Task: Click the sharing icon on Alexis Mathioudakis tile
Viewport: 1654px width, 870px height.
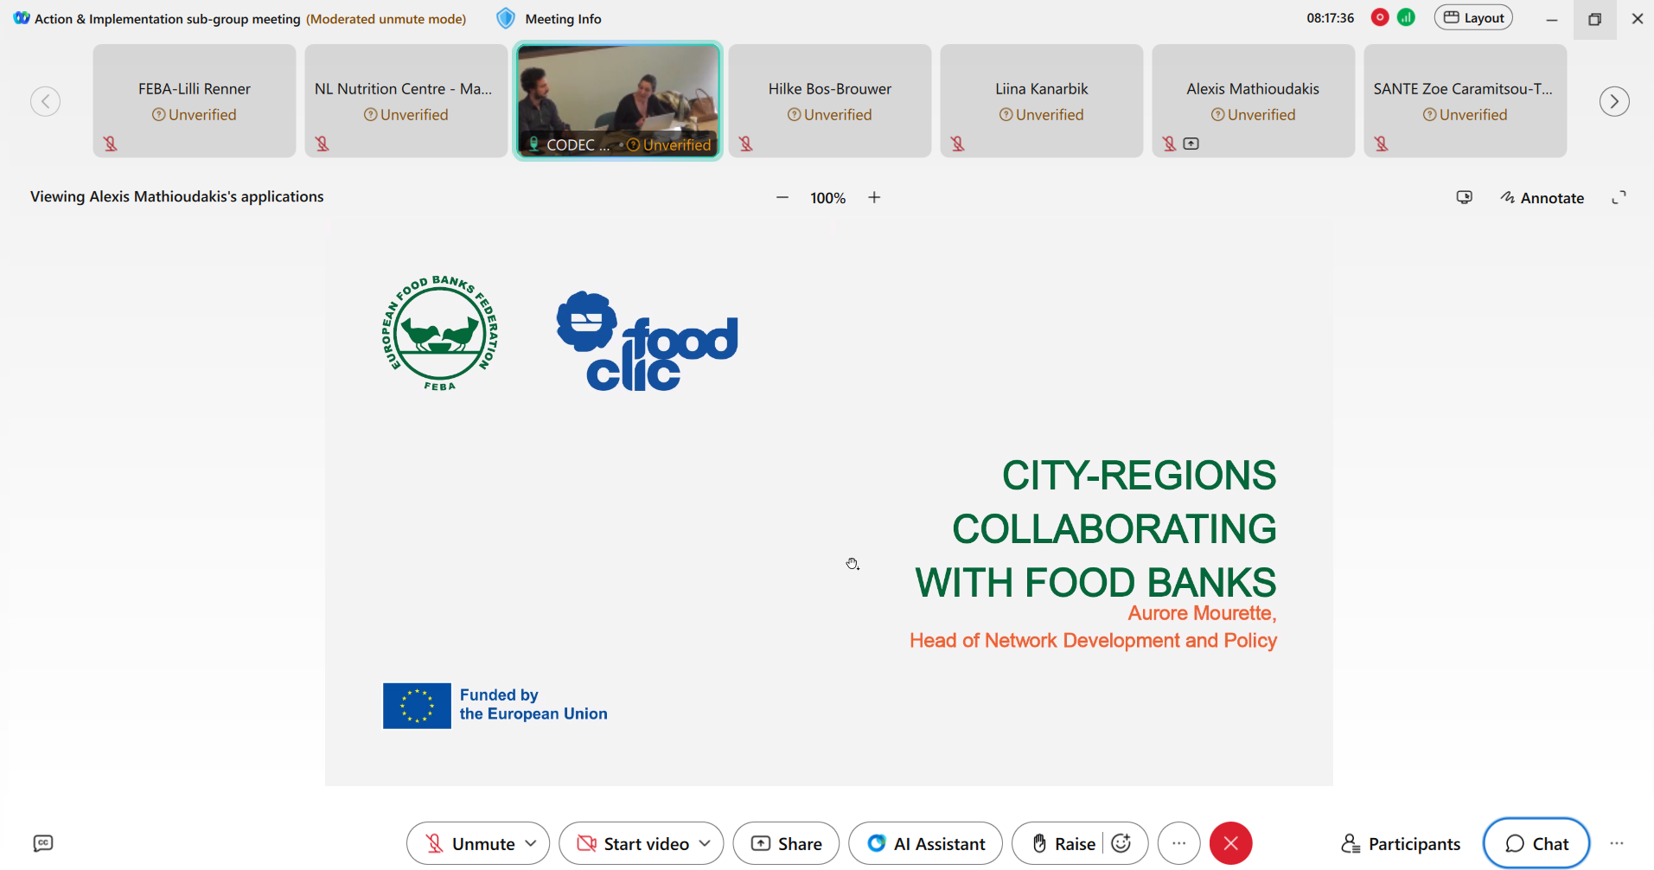Action: tap(1191, 144)
